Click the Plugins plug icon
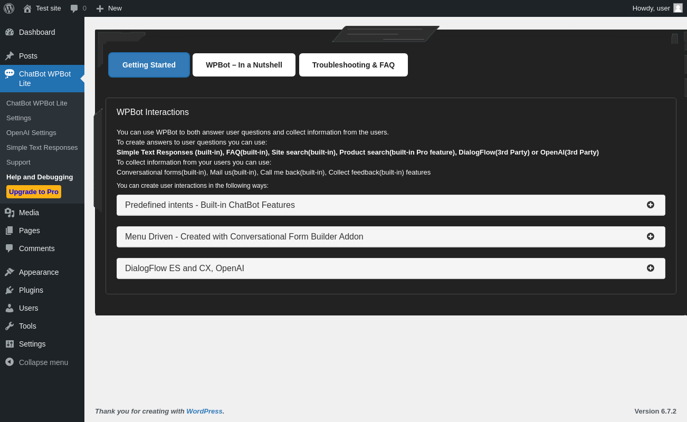Viewport: 687px width, 422px height. 9,290
